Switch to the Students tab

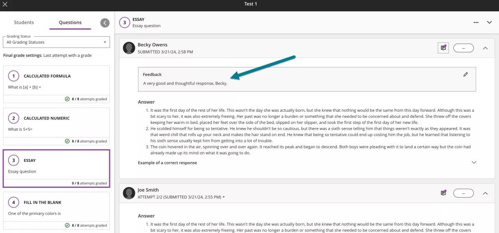(x=24, y=23)
